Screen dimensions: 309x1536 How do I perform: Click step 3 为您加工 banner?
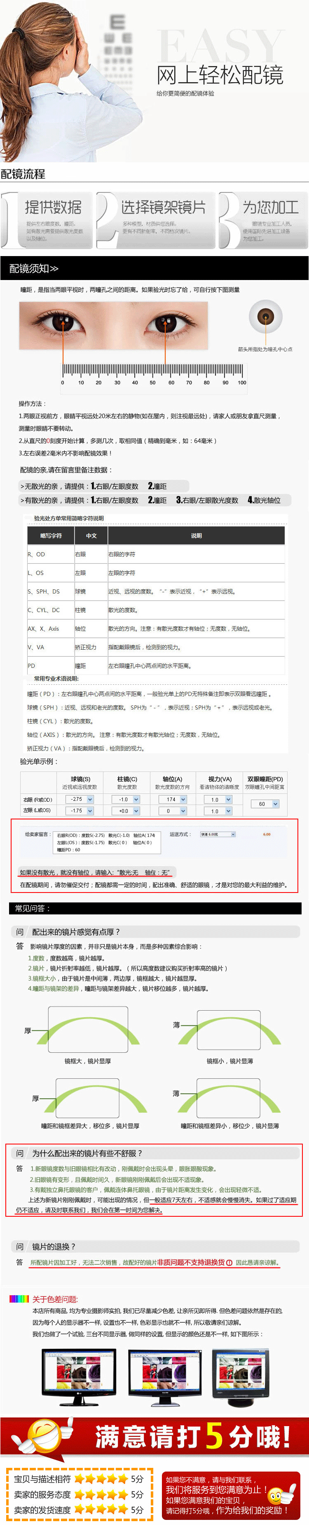tap(264, 221)
